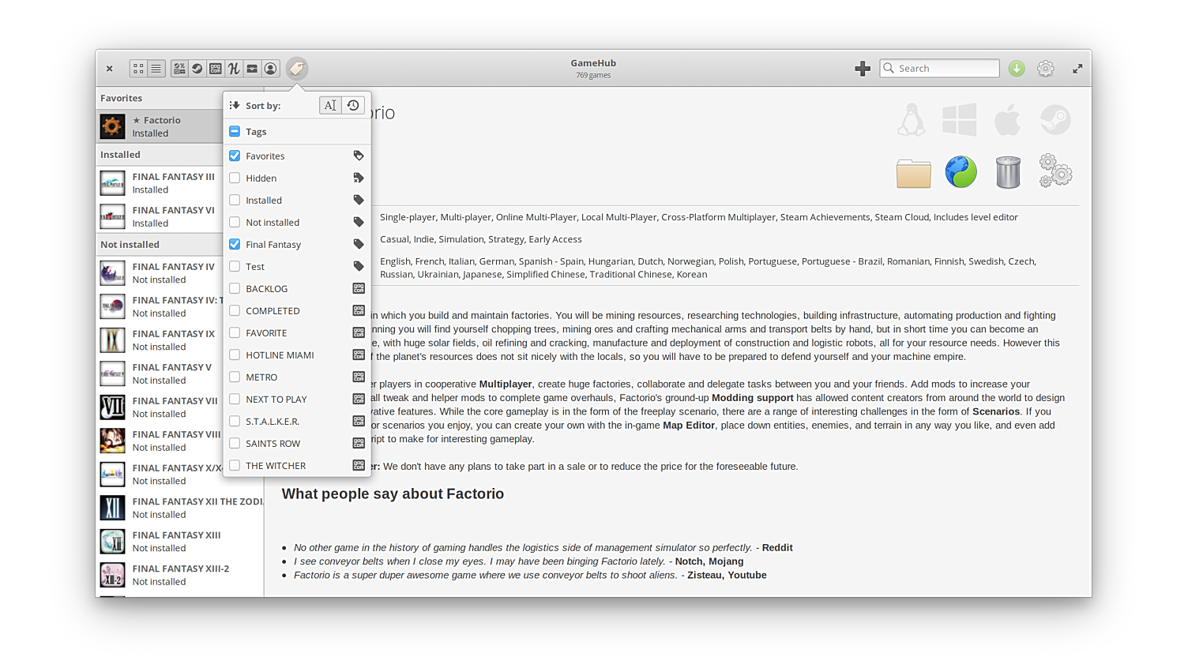Open the downloads button with green arrow

[1017, 69]
